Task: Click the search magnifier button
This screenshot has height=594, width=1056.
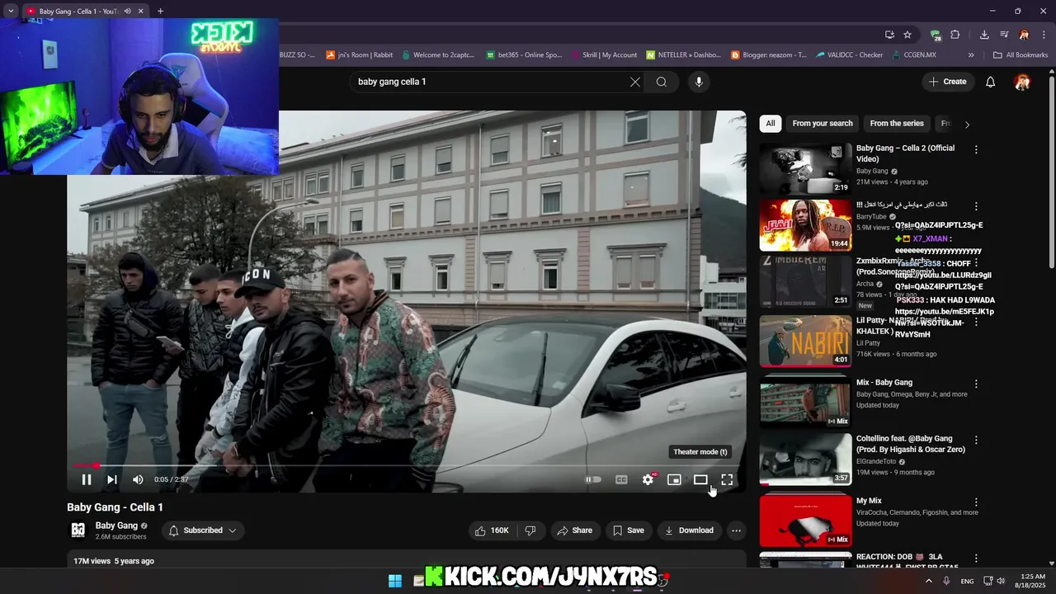Action: [662, 82]
